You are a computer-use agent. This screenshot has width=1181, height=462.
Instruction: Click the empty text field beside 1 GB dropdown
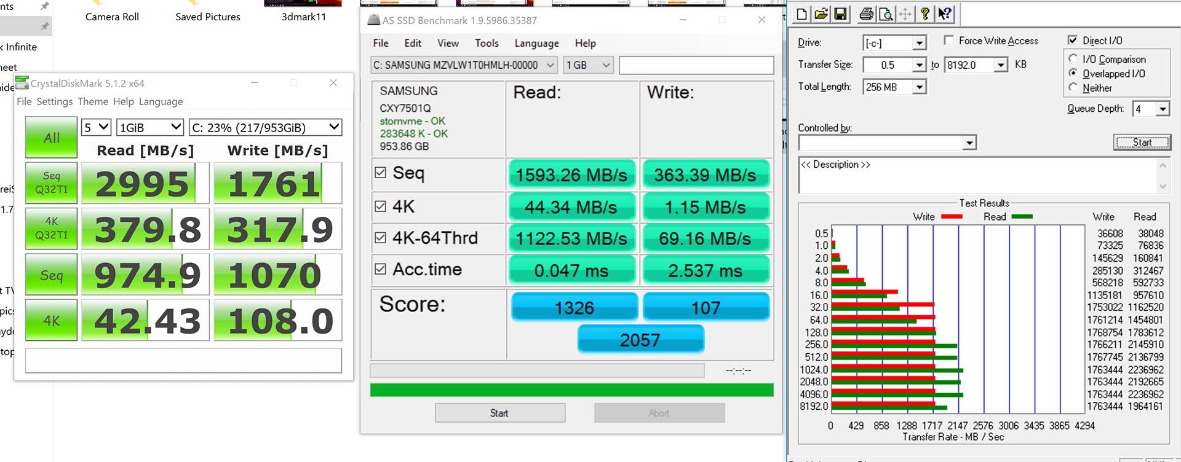pyautogui.click(x=696, y=65)
